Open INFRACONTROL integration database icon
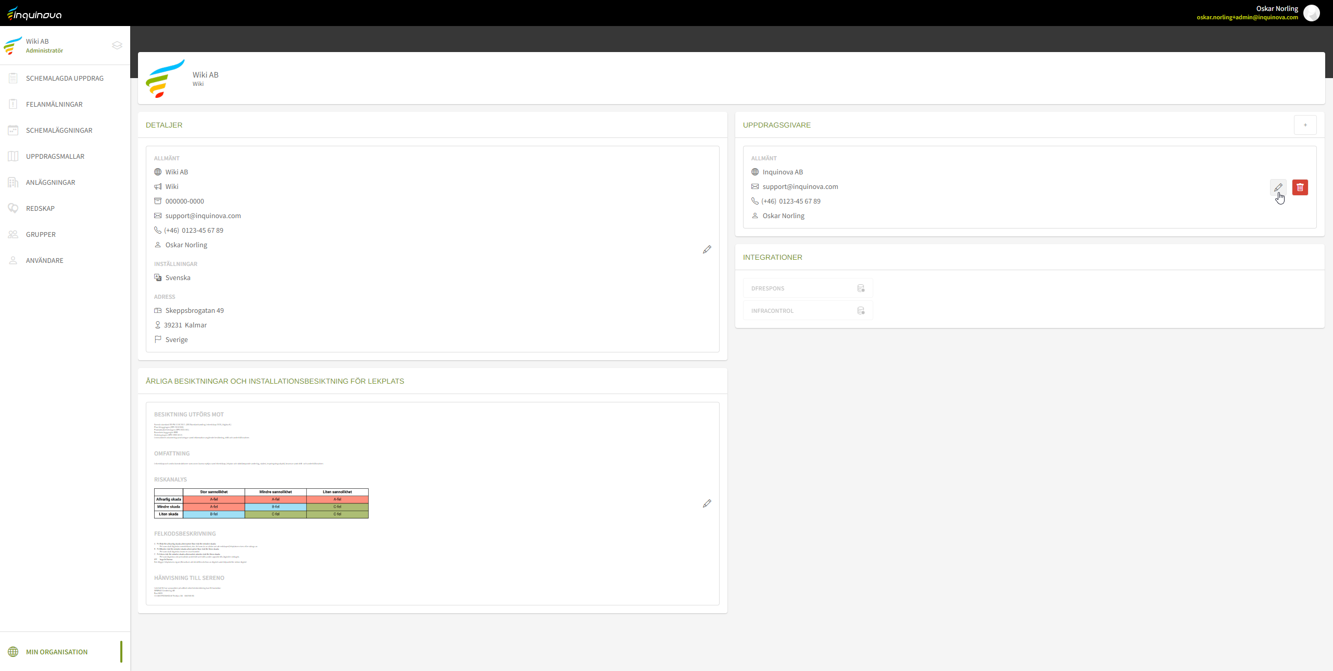The height and width of the screenshot is (671, 1333). [x=861, y=311]
